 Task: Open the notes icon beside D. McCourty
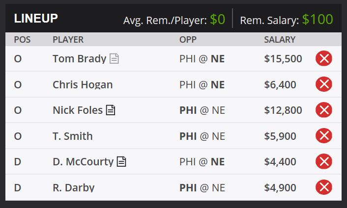121,161
